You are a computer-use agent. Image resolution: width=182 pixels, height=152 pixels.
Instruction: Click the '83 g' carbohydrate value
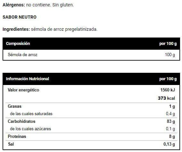pos(171,122)
